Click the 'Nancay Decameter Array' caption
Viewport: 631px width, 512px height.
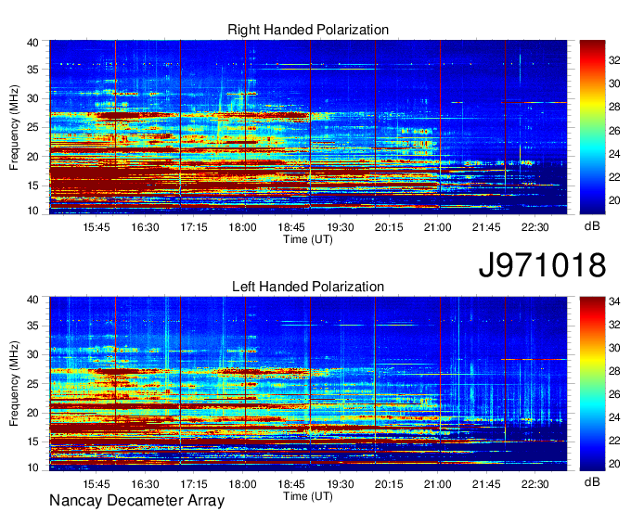coord(136,501)
